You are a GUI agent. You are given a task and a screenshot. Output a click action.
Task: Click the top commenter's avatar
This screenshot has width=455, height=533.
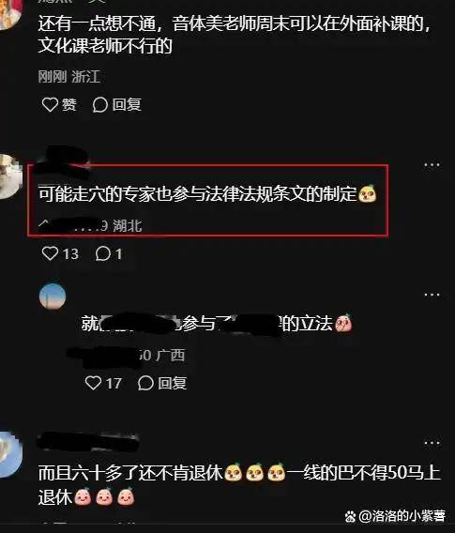(9, 13)
